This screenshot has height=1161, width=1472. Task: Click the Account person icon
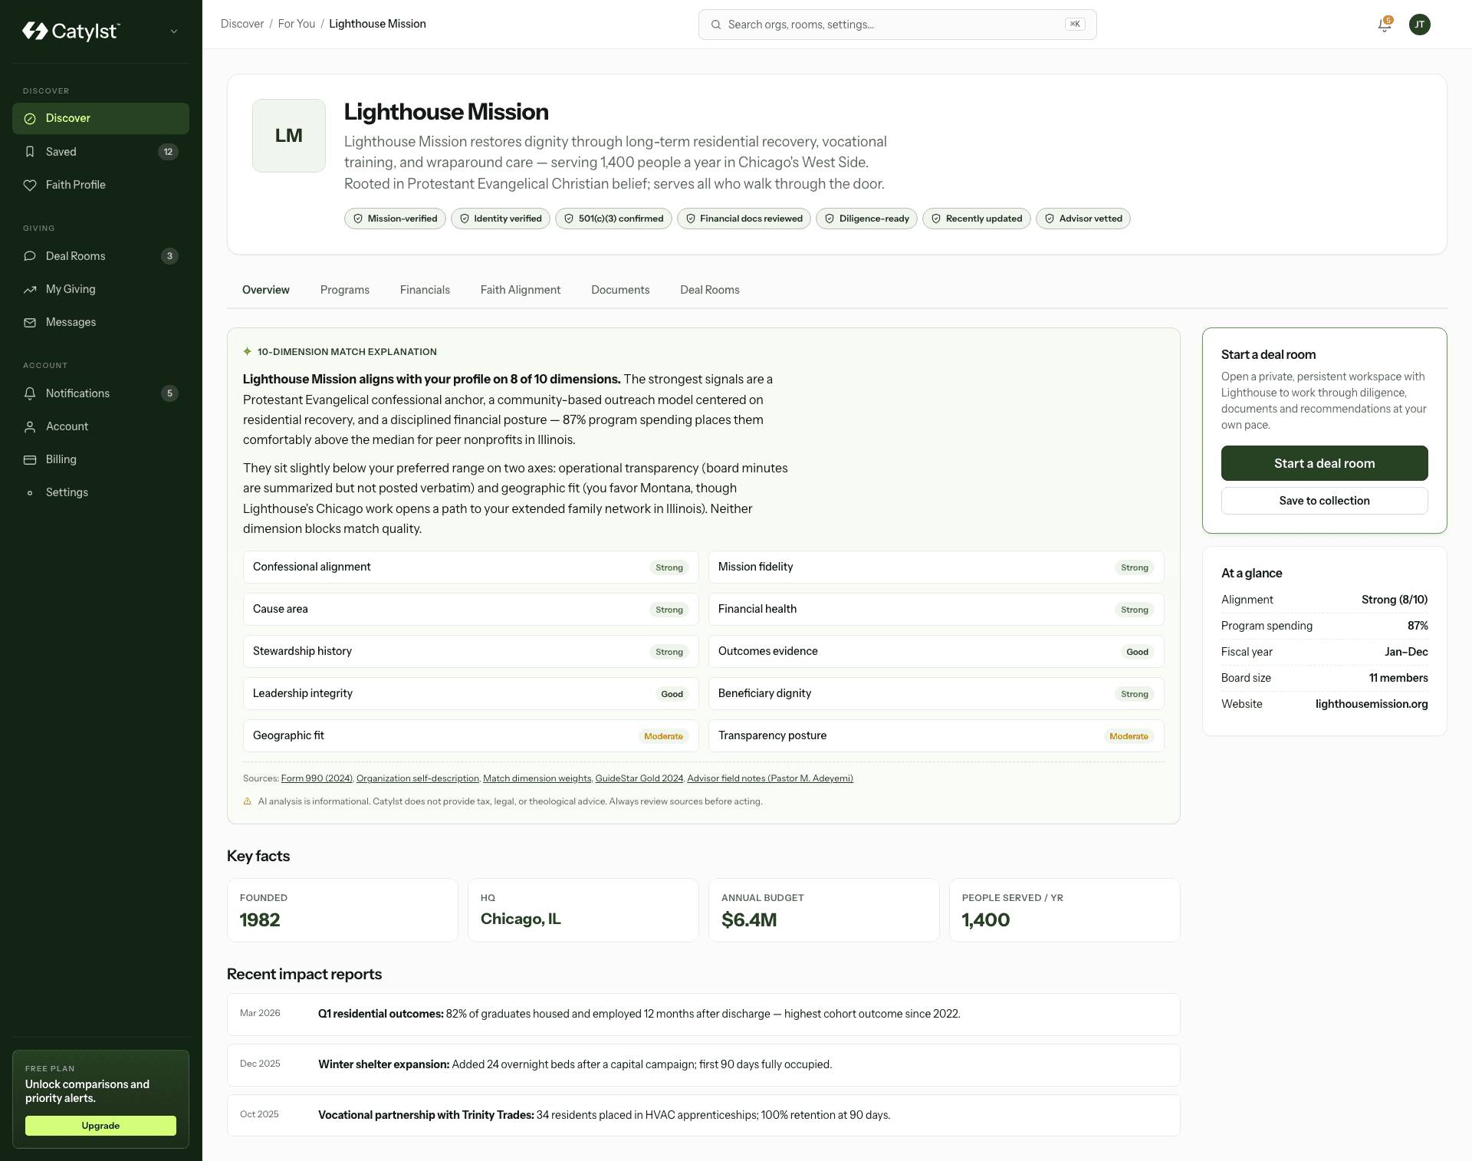pos(30,426)
